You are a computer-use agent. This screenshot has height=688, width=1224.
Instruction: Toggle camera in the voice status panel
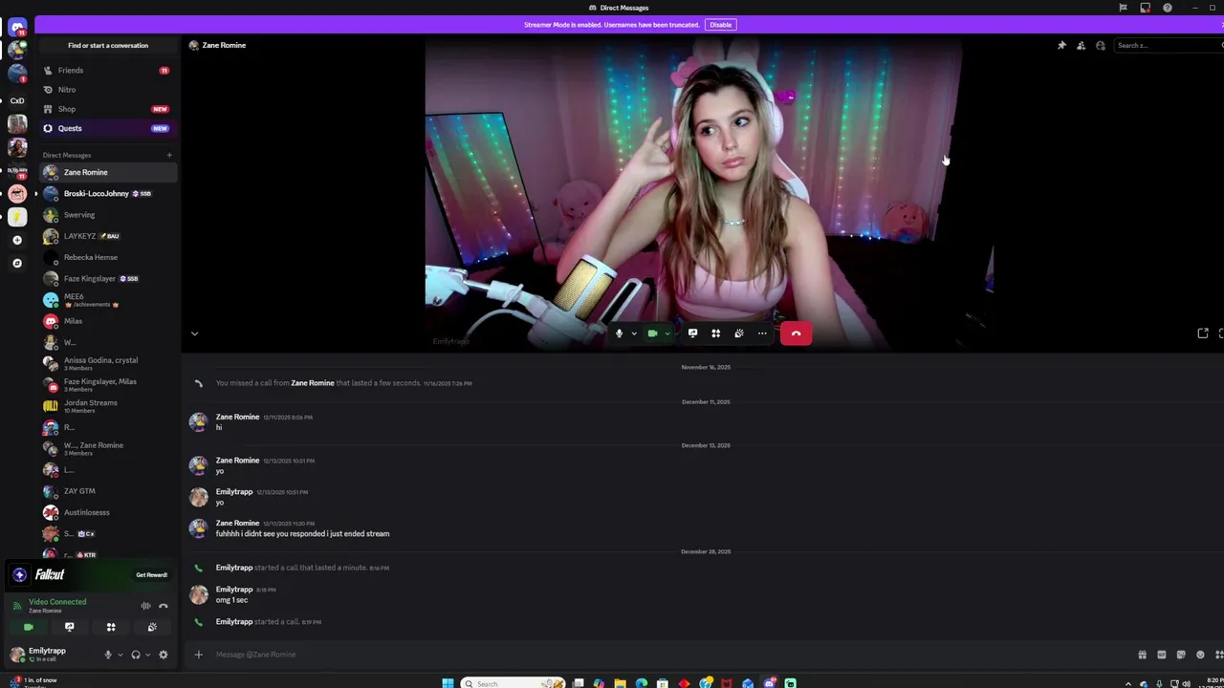(28, 627)
